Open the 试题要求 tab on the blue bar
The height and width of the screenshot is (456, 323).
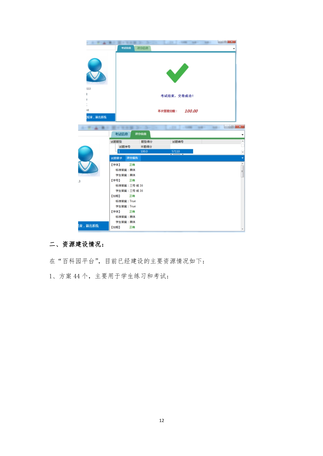[x=116, y=158]
